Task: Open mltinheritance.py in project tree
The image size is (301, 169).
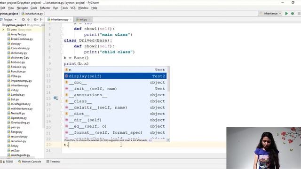Action: pyautogui.click(x=22, y=108)
